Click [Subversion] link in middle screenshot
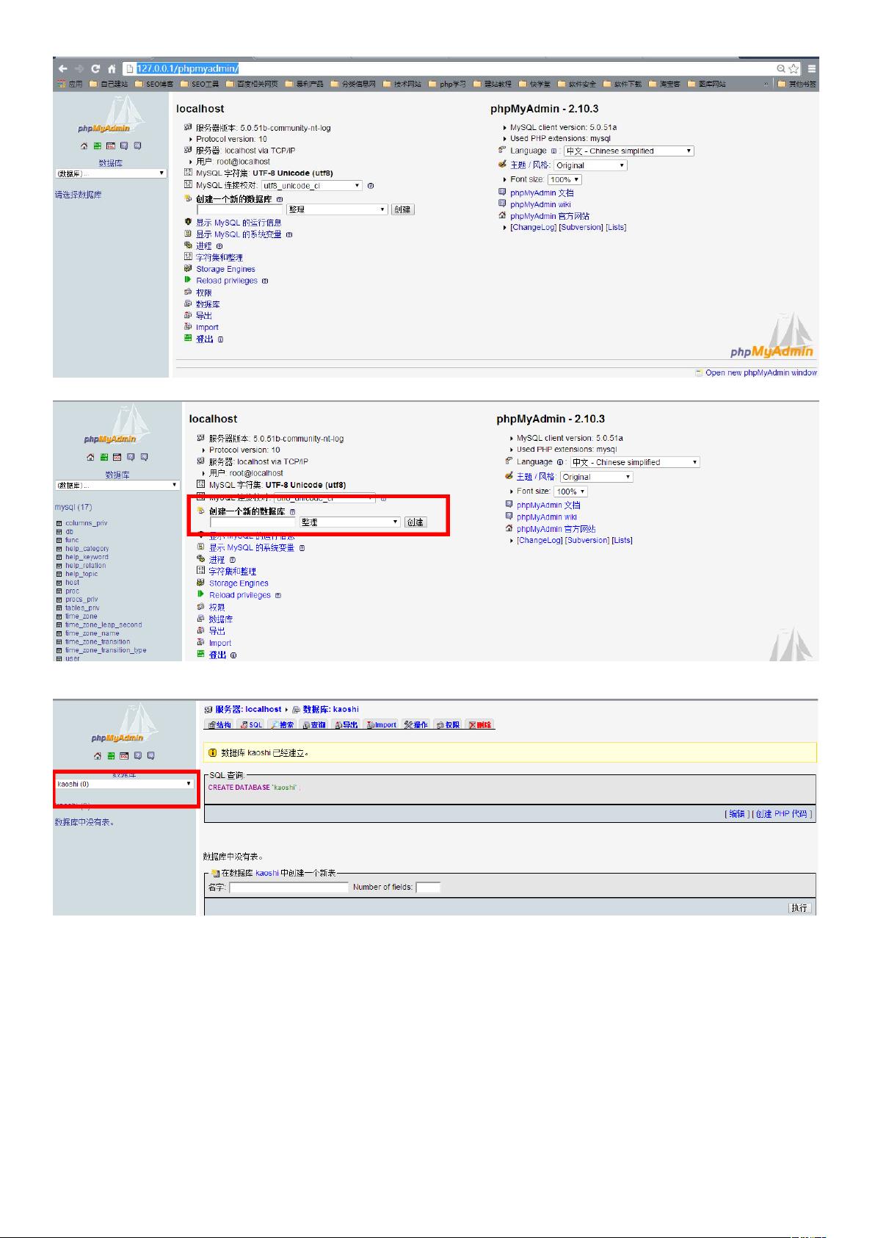This screenshot has width=875, height=1238. (x=587, y=540)
